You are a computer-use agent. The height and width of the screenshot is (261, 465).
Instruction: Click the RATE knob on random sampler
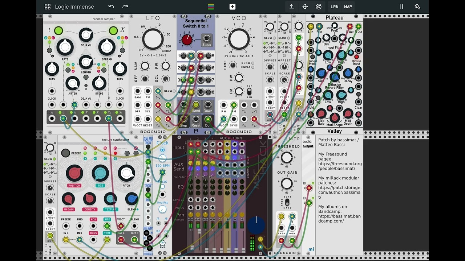65,47
